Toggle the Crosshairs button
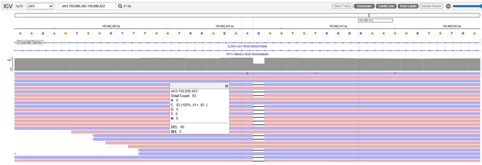Image resolution: width=482 pixels, height=165 pixels. [364, 6]
